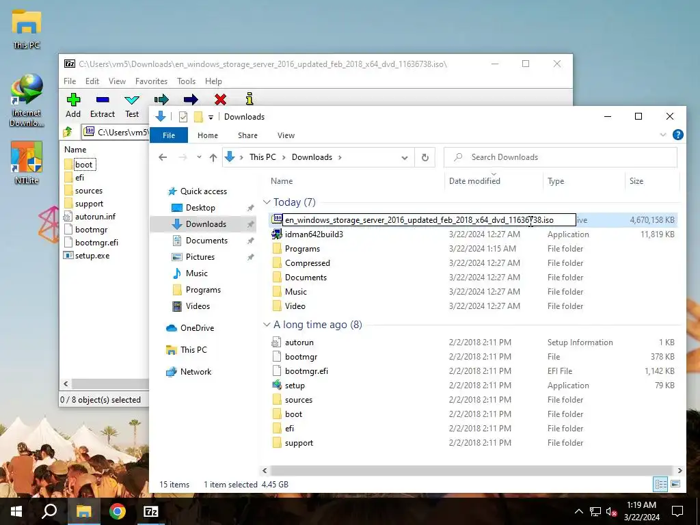Select Pictures in navigation pane

[200, 257]
